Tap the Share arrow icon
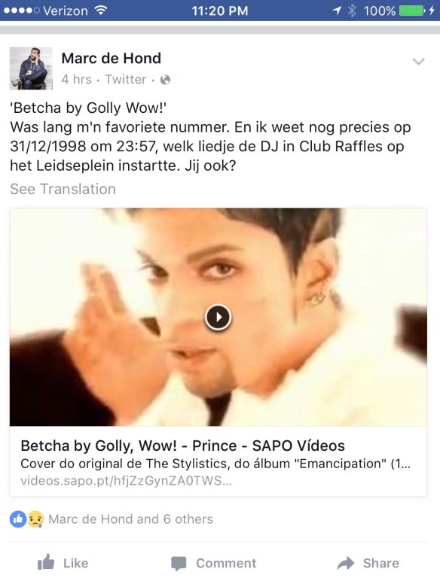The height and width of the screenshot is (584, 440). (x=346, y=563)
